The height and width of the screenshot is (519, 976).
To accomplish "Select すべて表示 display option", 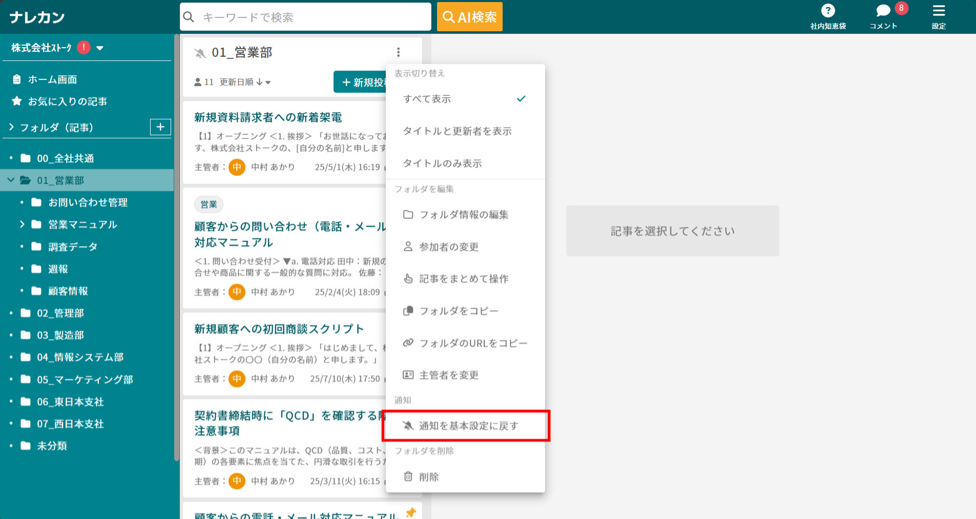I will (x=428, y=99).
